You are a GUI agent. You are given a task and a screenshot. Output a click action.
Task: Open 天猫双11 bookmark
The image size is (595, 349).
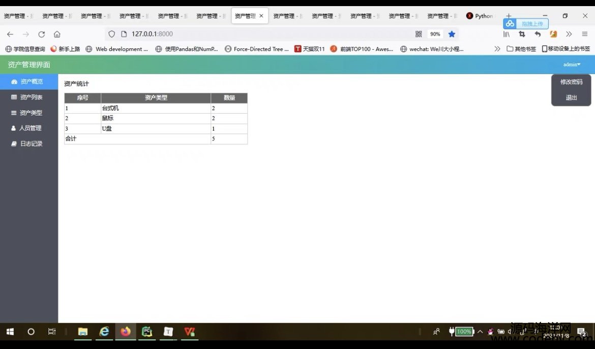point(310,49)
